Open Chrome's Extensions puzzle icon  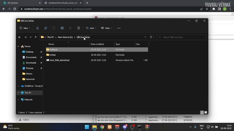214,9
